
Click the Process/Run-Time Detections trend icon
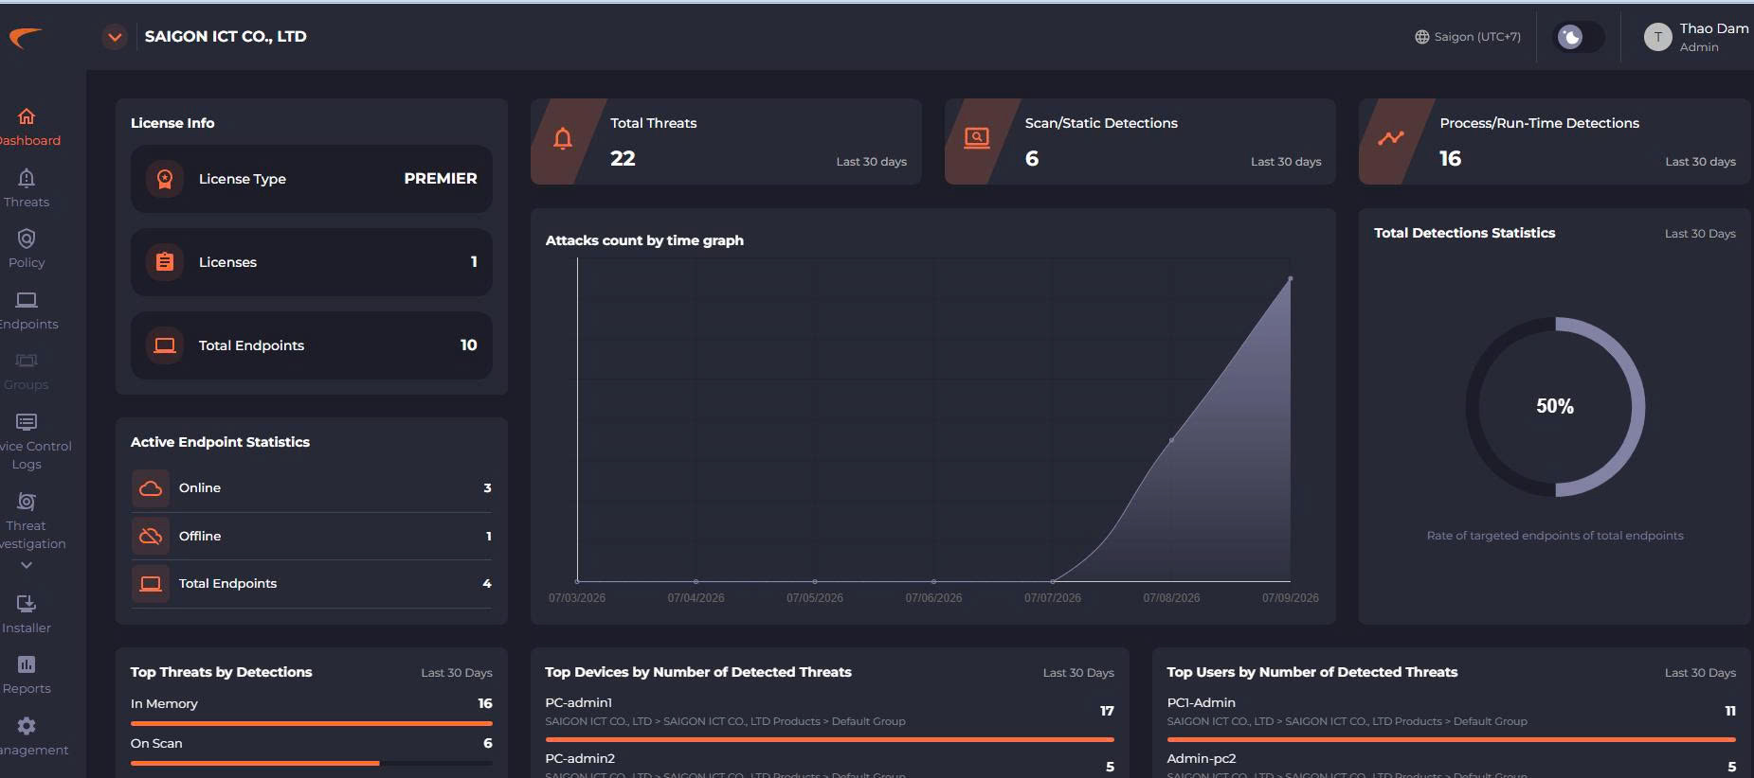(x=1391, y=138)
